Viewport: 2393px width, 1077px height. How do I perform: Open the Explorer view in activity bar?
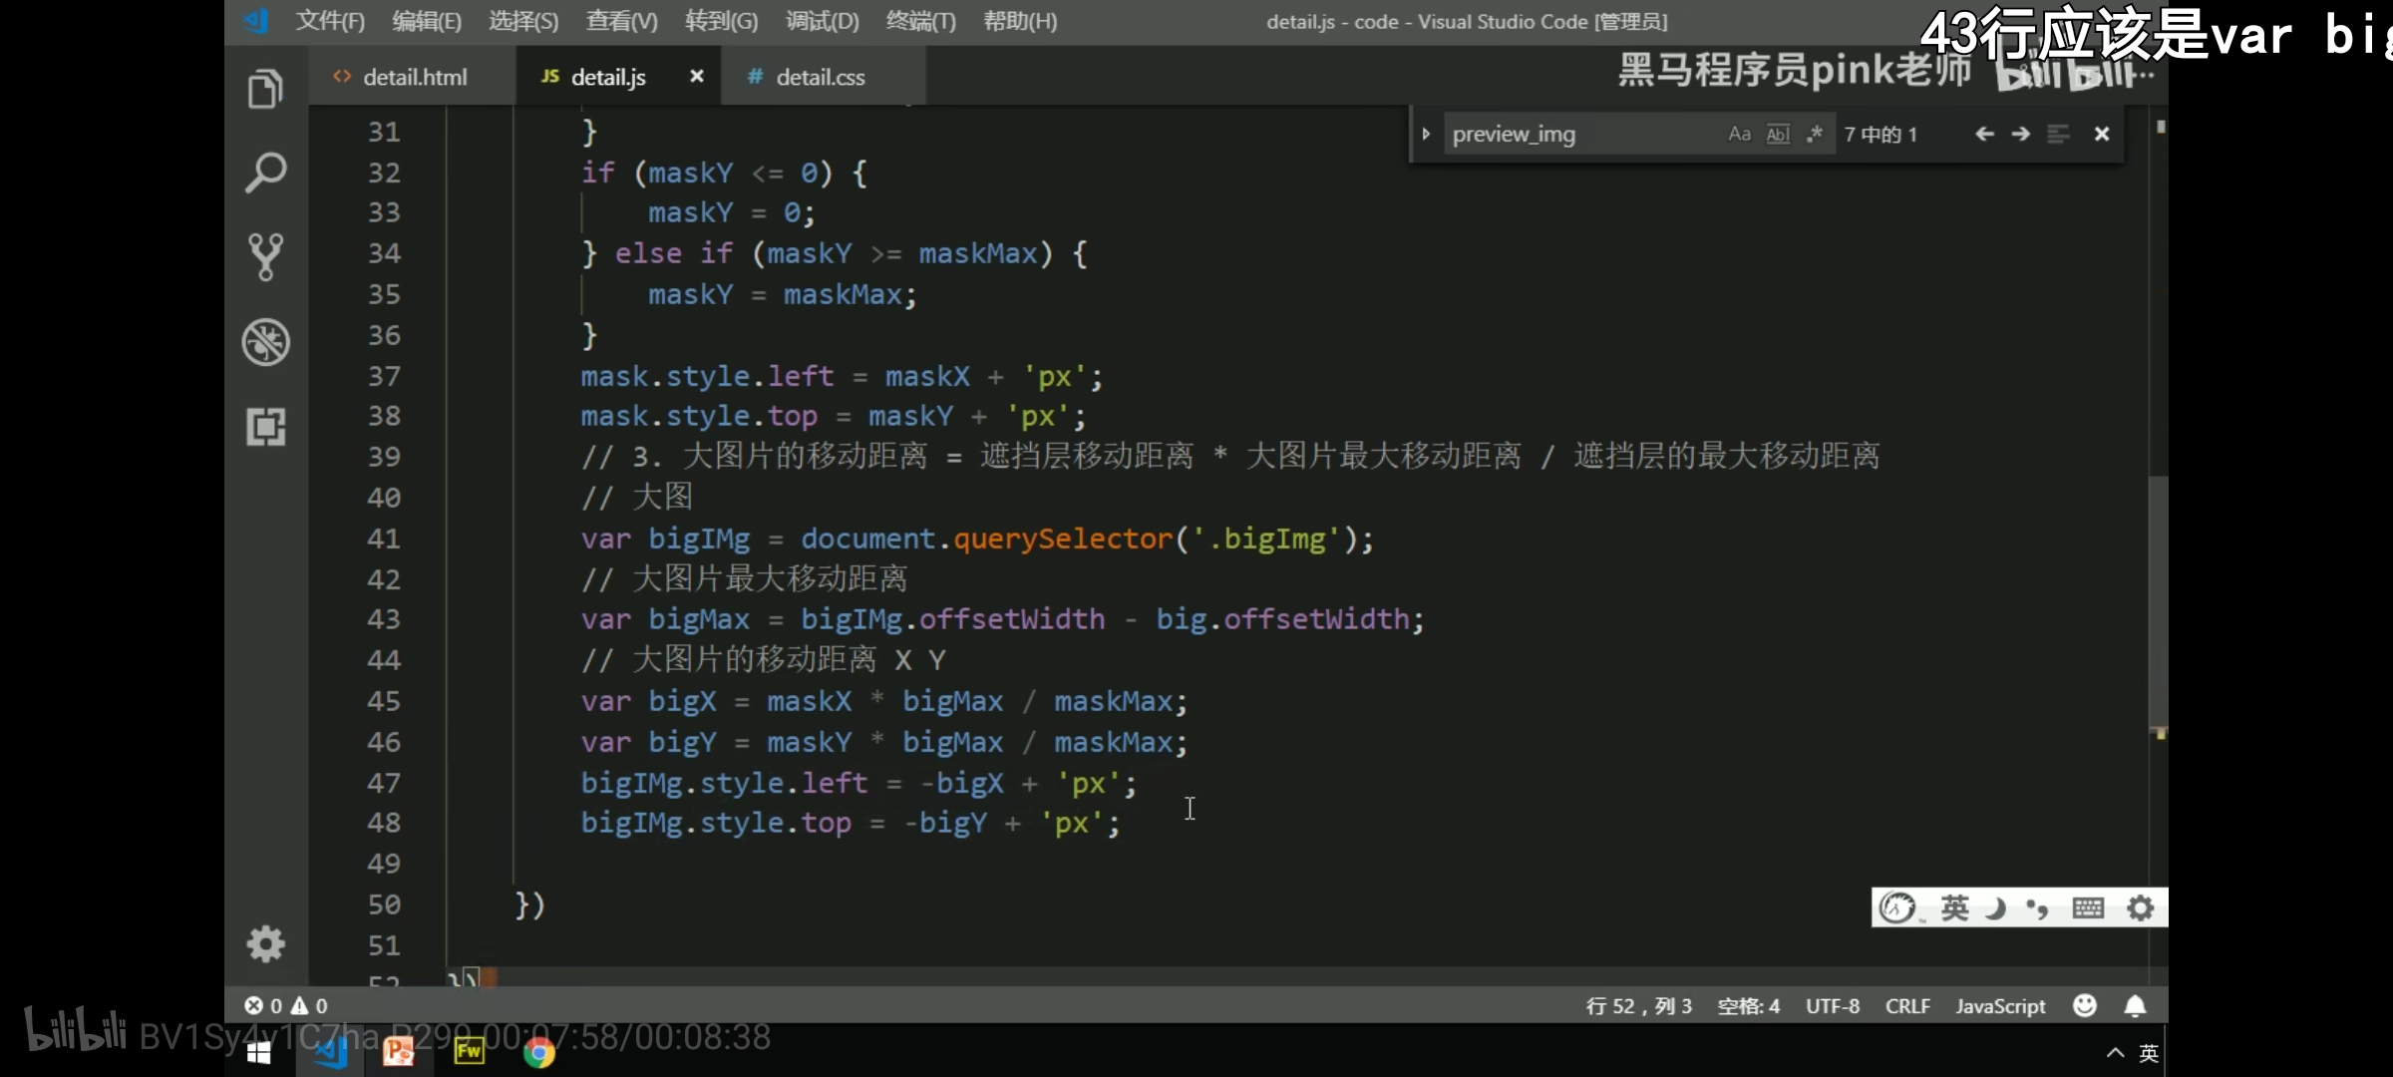(265, 90)
